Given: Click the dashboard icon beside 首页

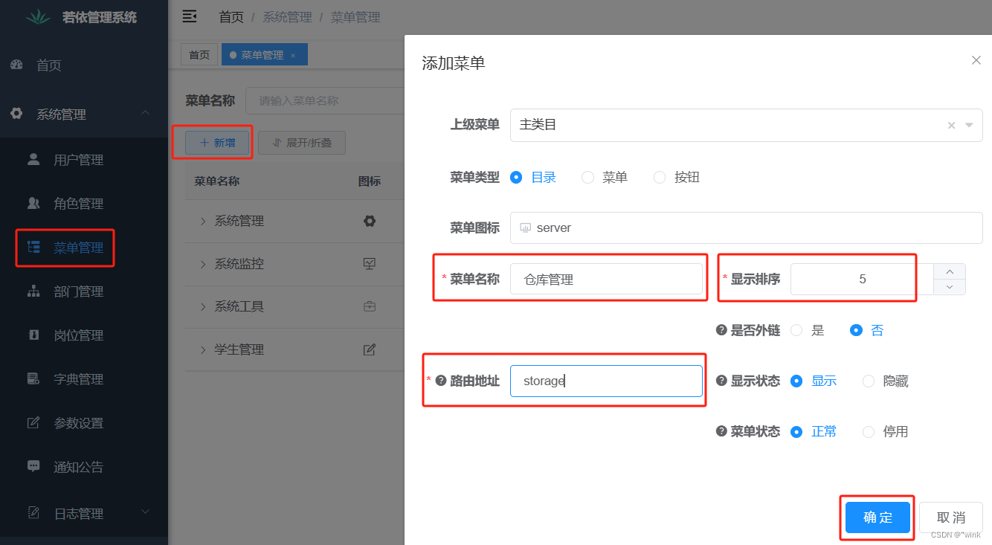Looking at the screenshot, I should point(16,65).
